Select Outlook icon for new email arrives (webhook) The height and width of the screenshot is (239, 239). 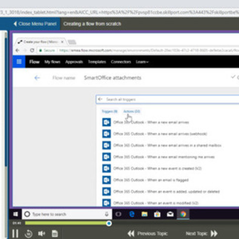106,134
